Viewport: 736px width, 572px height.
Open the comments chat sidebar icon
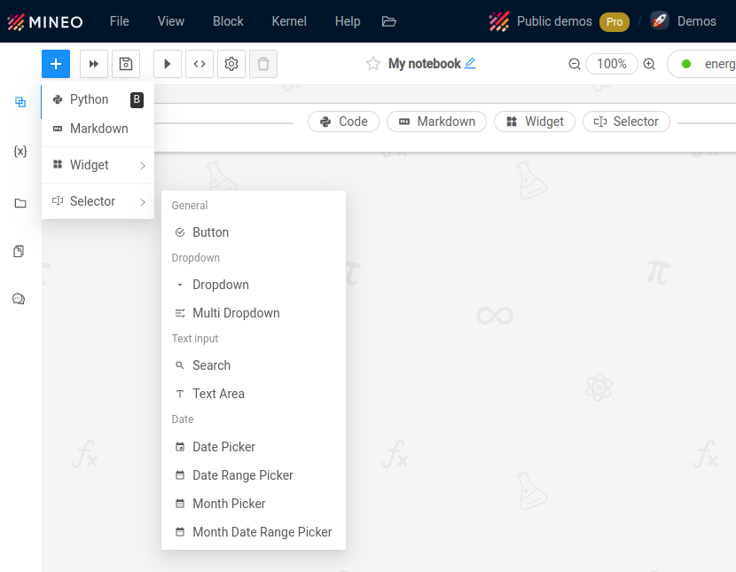(19, 299)
